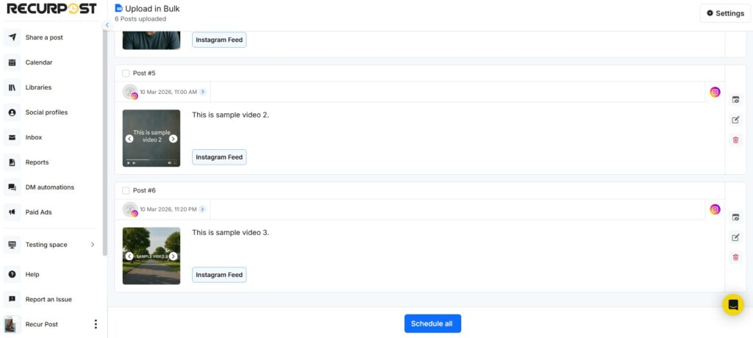
Task: Expand Post #5 schedule time chevron
Action: coord(203,92)
